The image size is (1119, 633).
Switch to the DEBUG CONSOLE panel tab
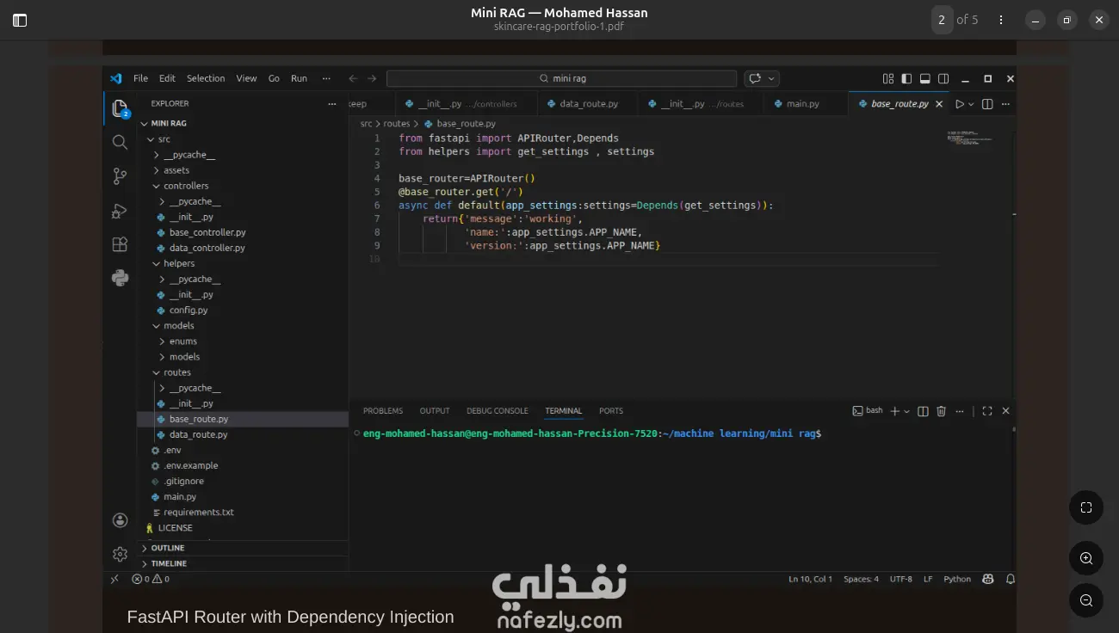[x=498, y=411]
